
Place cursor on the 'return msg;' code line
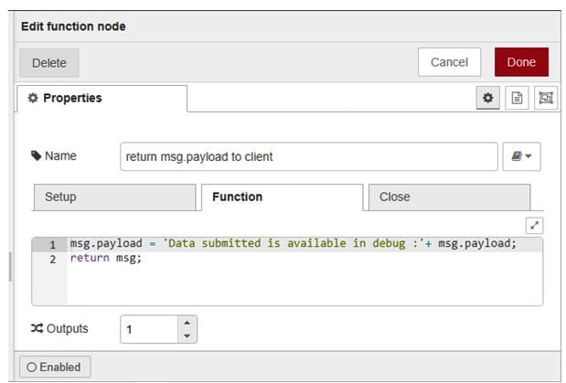106,259
